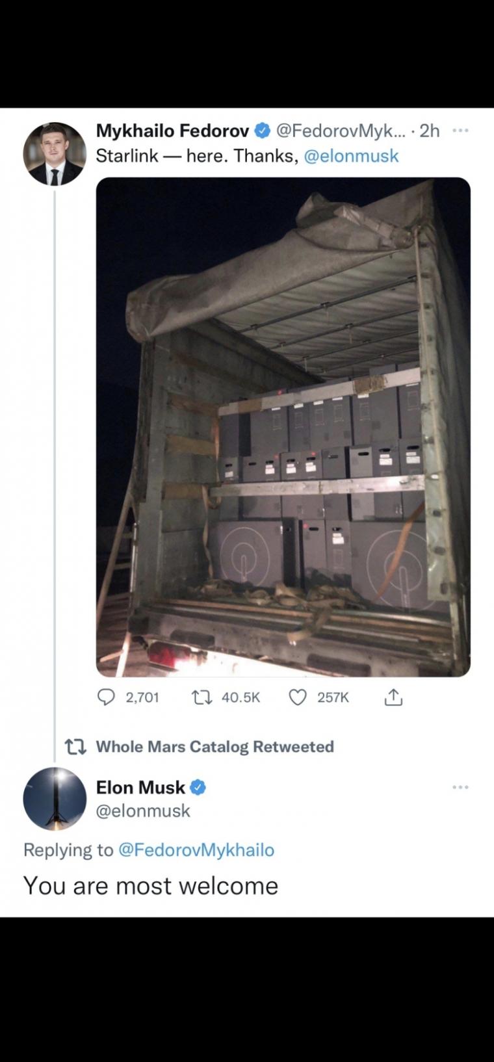
Task: Tap the share icon under the truck photo
Action: click(393, 697)
